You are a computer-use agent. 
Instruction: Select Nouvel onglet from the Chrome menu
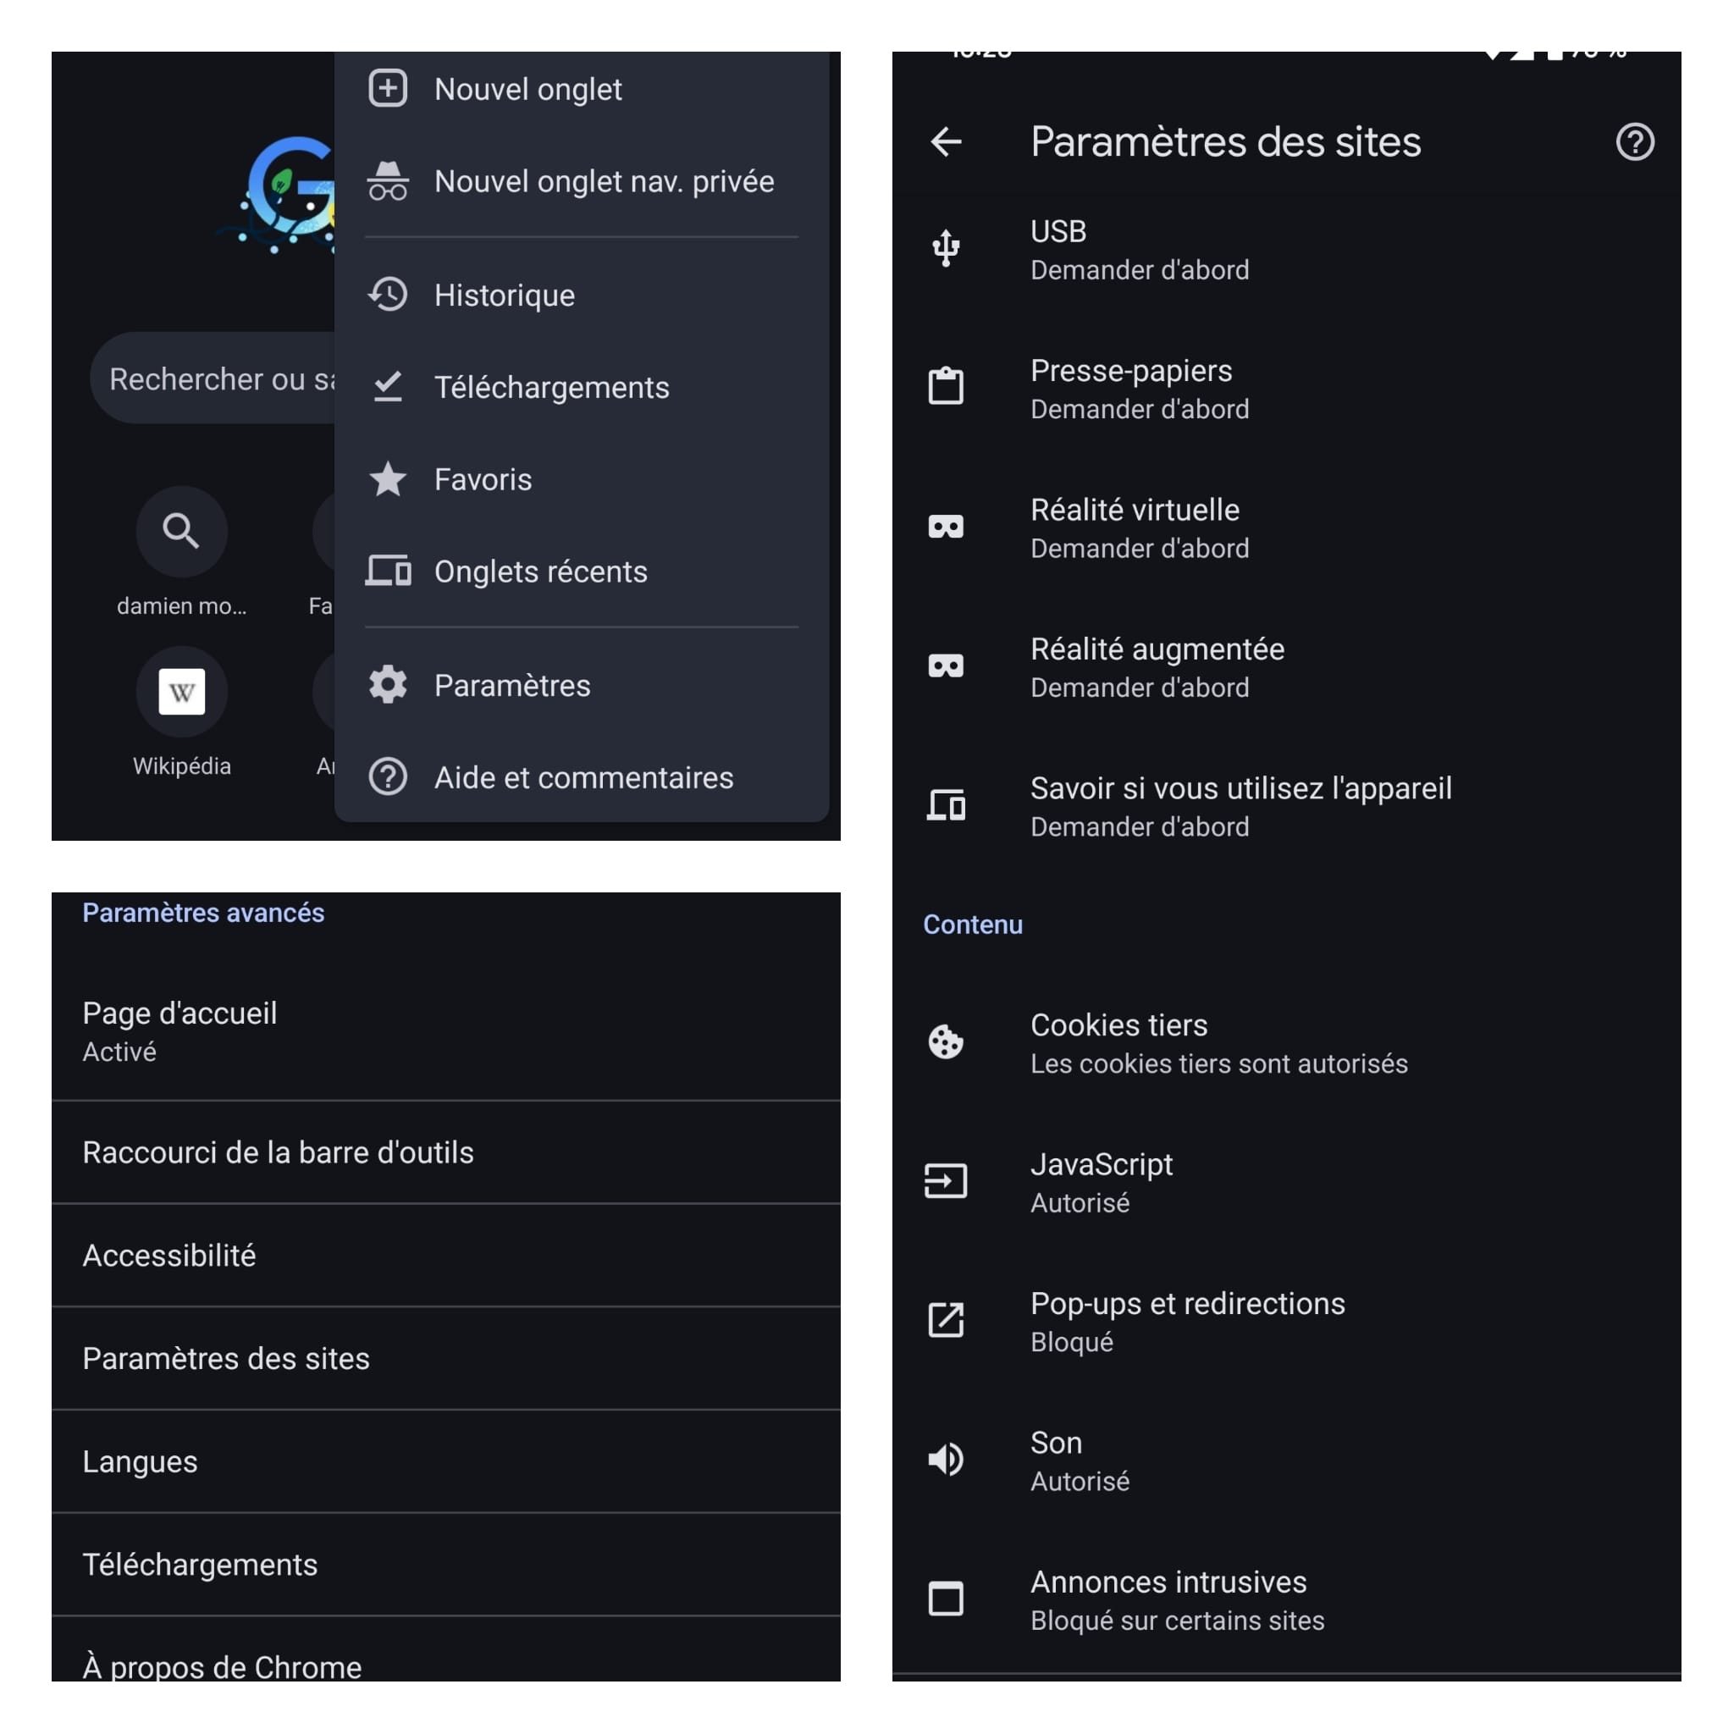tap(527, 88)
